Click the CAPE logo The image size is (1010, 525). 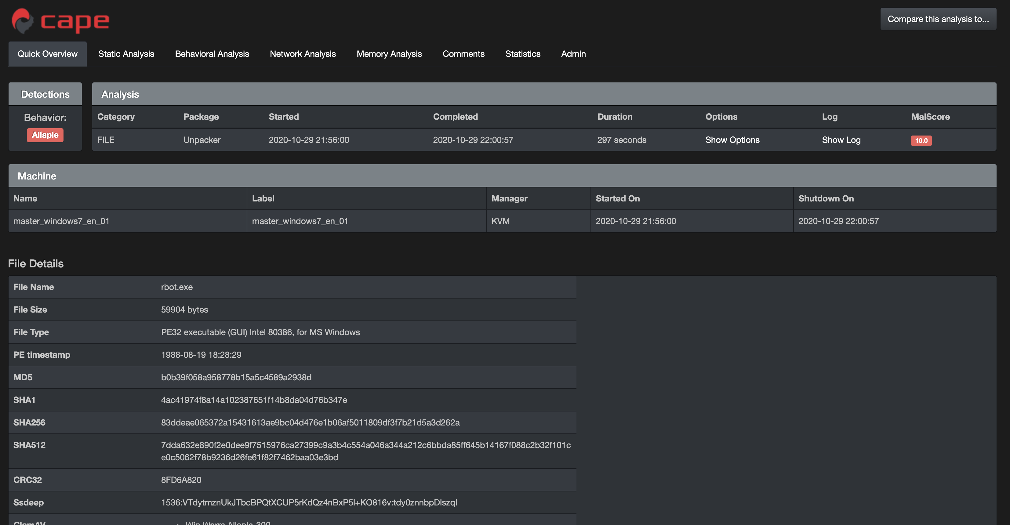[60, 20]
